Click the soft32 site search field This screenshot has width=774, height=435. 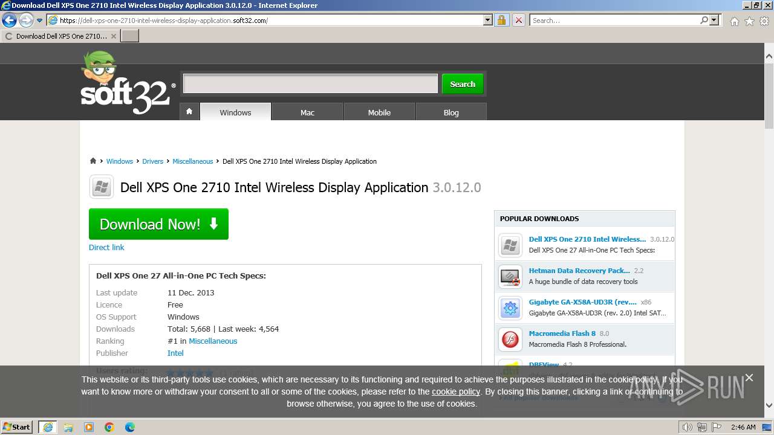(x=310, y=84)
